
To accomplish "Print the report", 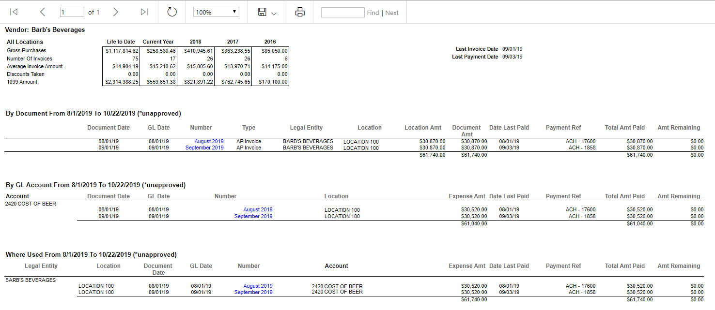I will (300, 12).
